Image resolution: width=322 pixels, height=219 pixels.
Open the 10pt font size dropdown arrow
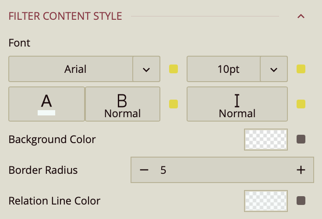coord(274,69)
